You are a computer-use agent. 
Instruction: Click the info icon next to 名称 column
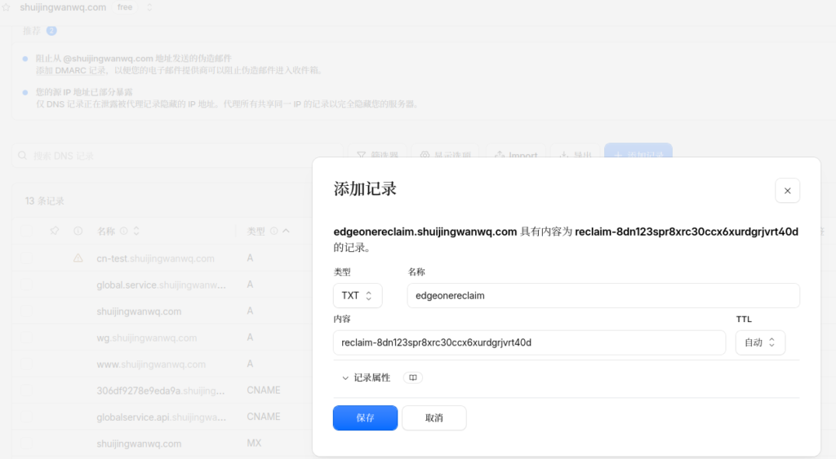coord(124,231)
